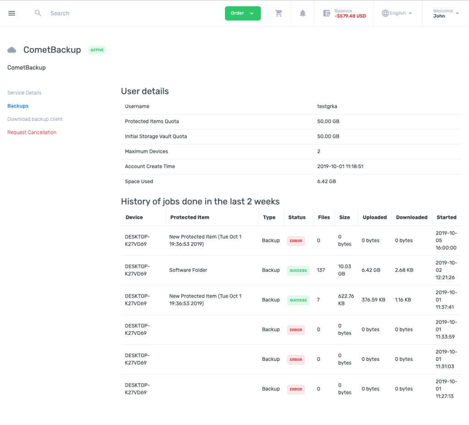Click the Size column header
The height and width of the screenshot is (425, 469).
click(x=344, y=218)
